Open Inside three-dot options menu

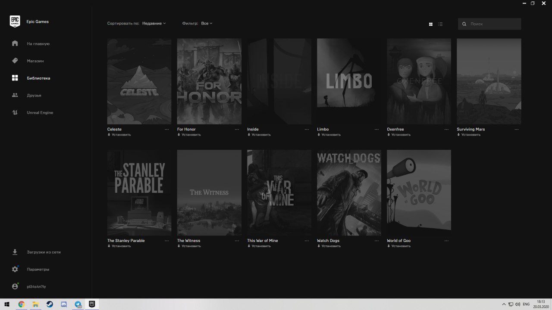[x=307, y=129]
